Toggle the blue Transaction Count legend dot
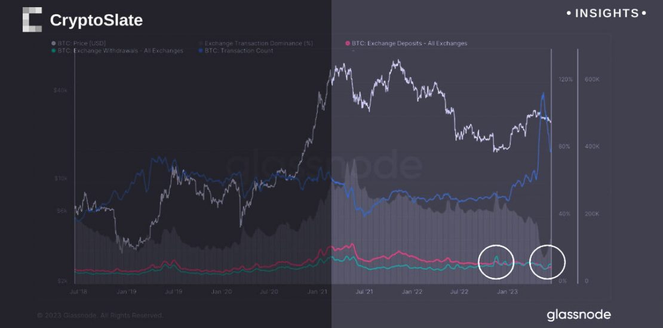The height and width of the screenshot is (328, 663). (x=199, y=51)
